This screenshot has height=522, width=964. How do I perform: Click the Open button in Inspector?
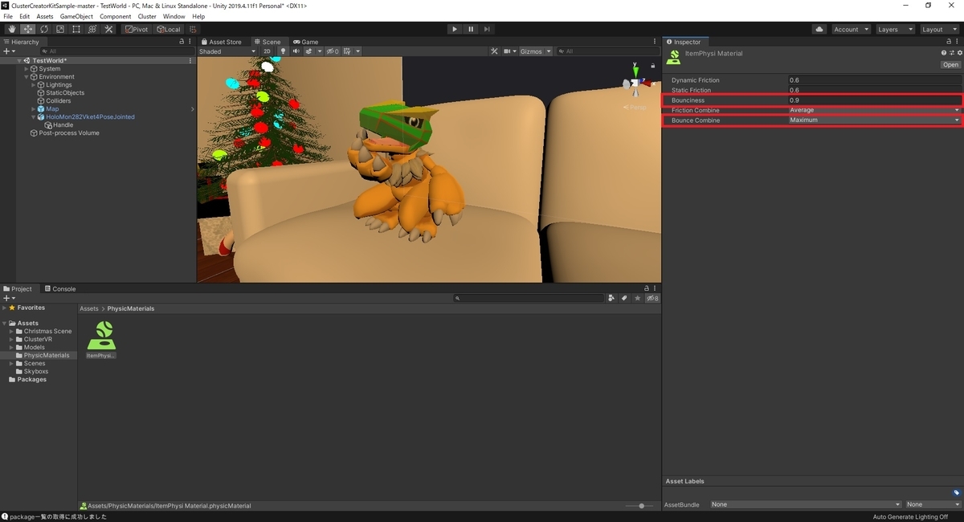950,65
